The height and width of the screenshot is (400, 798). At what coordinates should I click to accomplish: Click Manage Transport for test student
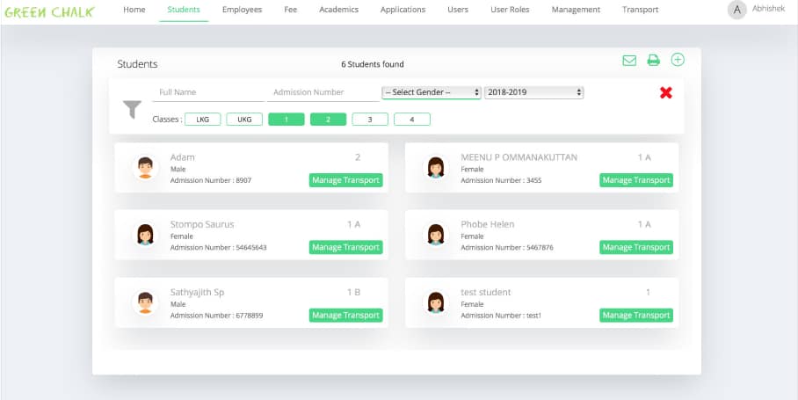635,315
